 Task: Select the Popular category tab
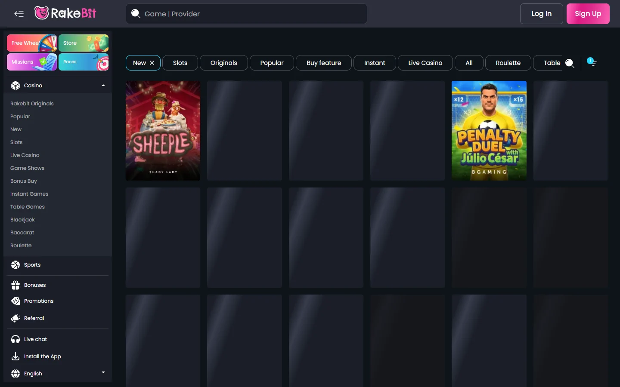coord(272,63)
